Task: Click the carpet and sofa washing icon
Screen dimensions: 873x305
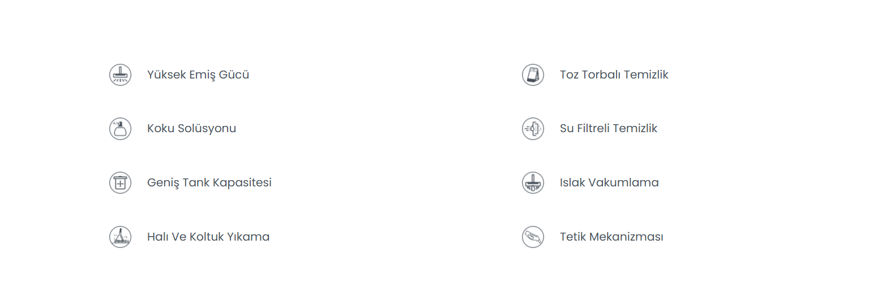Action: click(x=120, y=237)
